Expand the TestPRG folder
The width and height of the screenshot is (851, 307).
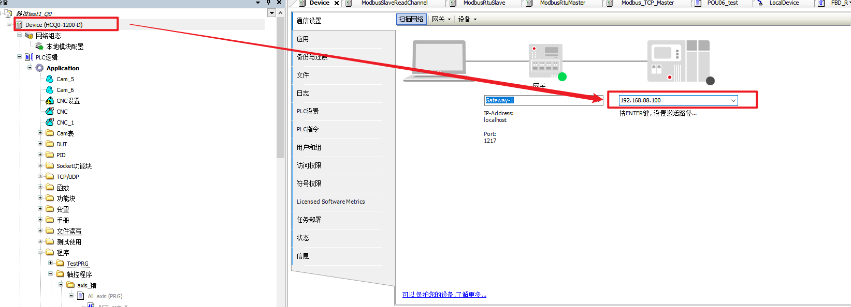[x=51, y=263]
